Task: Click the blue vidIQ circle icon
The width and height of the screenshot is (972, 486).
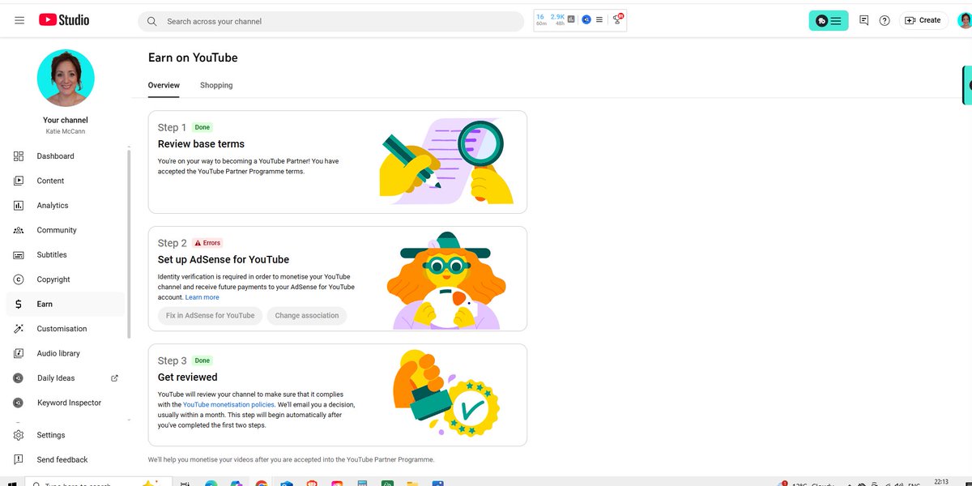Action: tap(586, 19)
